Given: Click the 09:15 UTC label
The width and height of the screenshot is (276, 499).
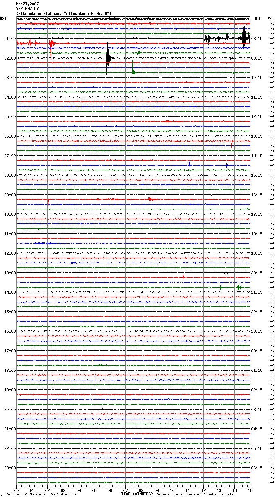Looking at the screenshot, I should click(257, 58).
